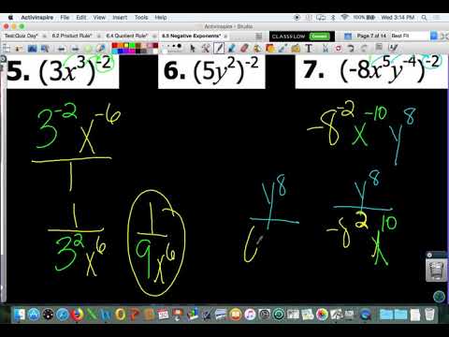Image resolution: width=449 pixels, height=337 pixels.
Task: Open the Insert menu
Action: click(120, 18)
